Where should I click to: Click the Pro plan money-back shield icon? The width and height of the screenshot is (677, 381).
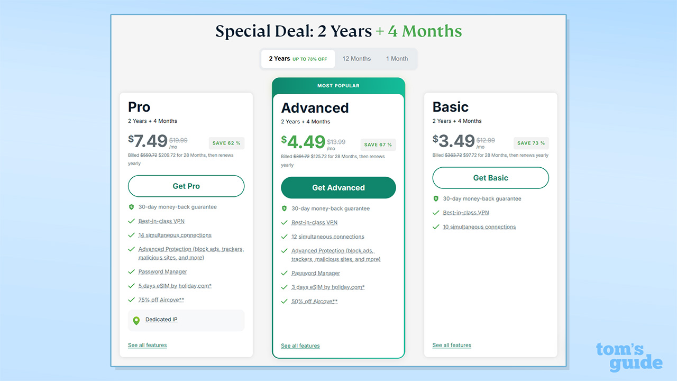(131, 207)
